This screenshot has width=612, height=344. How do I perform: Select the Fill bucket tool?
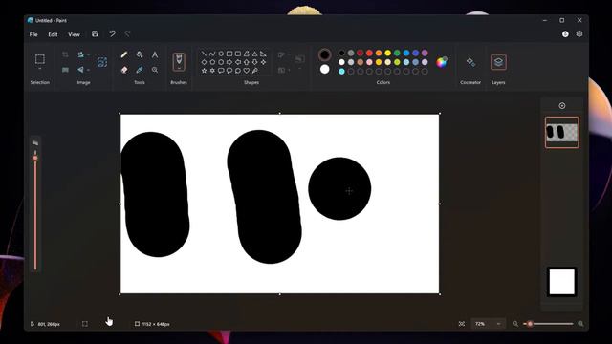(x=140, y=54)
